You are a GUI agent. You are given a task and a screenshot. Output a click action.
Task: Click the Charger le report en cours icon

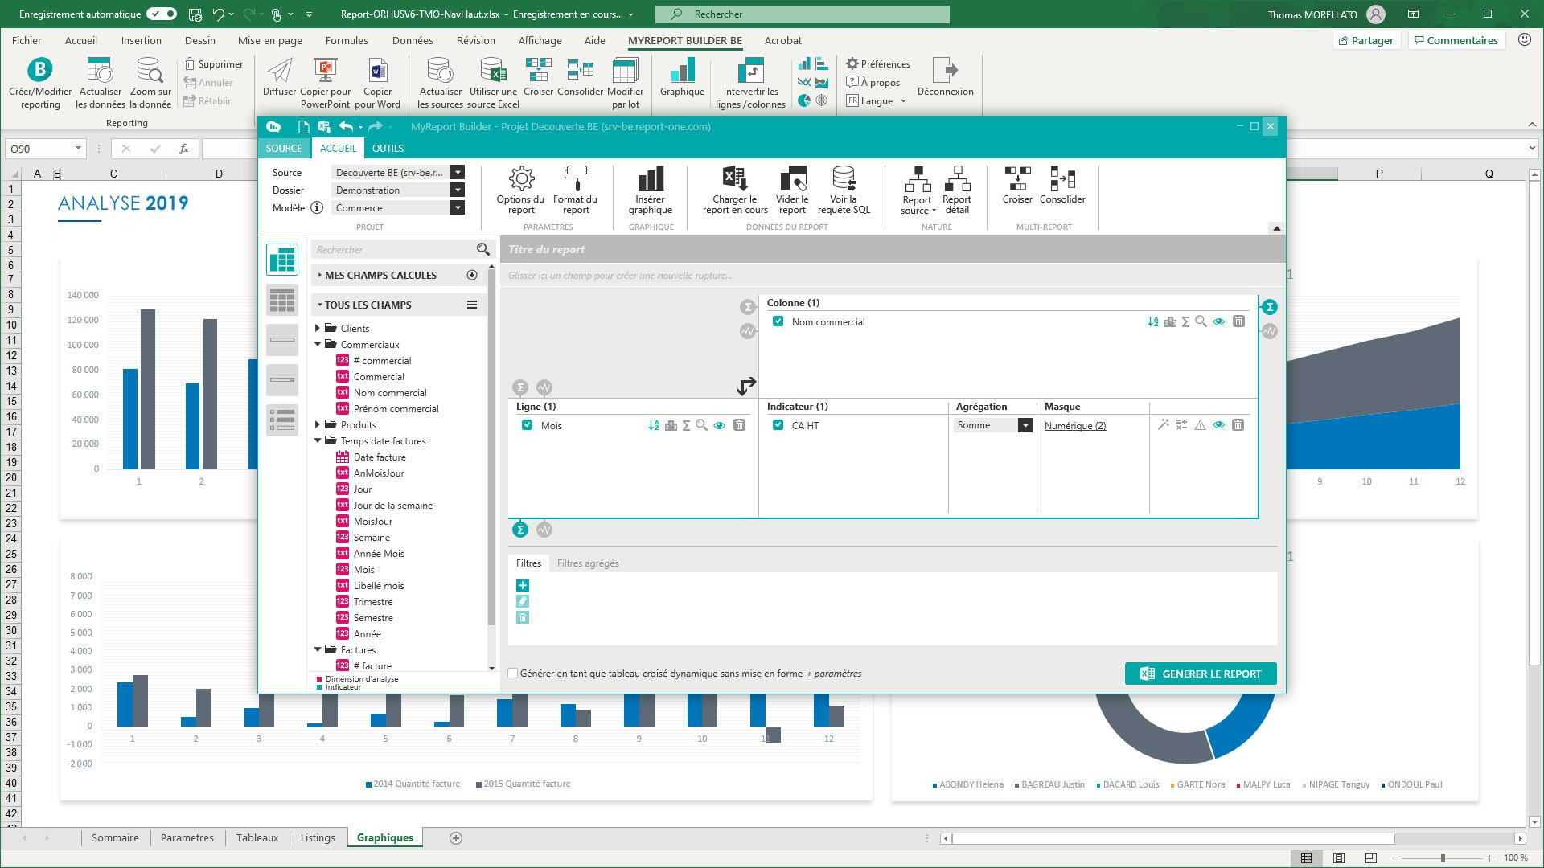(x=733, y=191)
